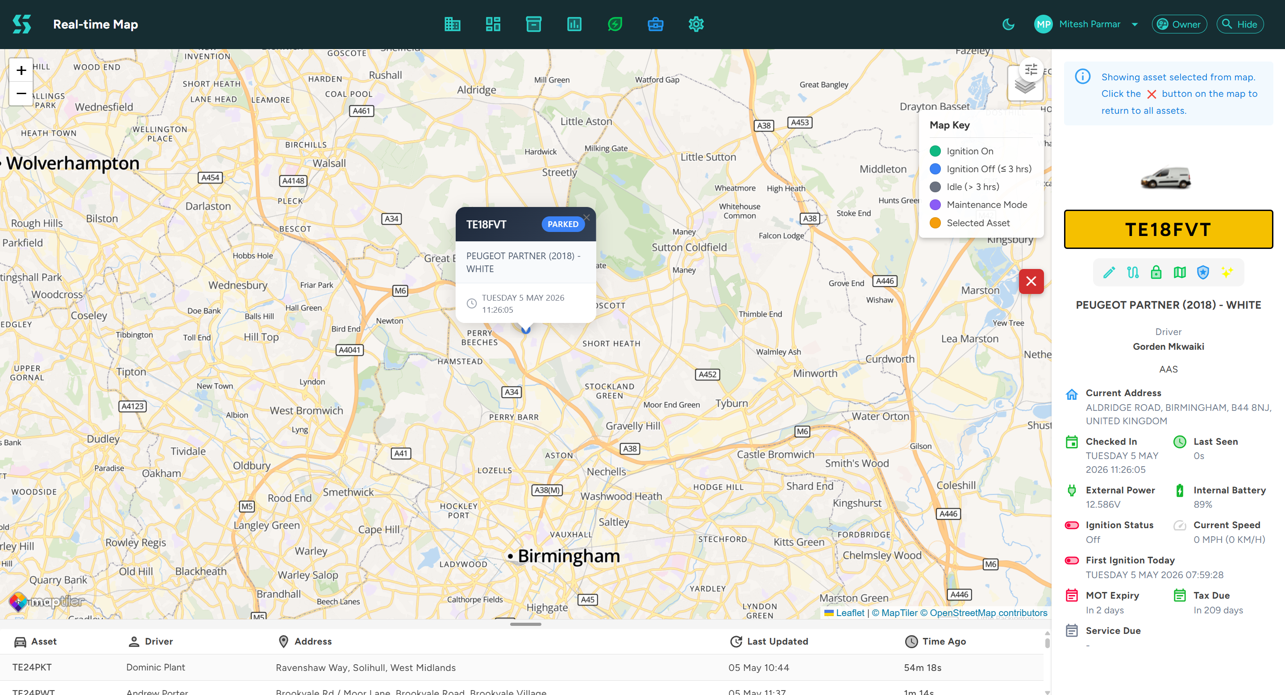Click the green padlock icon for asset
This screenshot has height=695, width=1285.
click(1156, 272)
